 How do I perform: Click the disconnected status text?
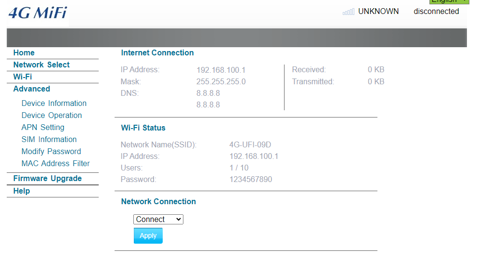tap(436, 12)
